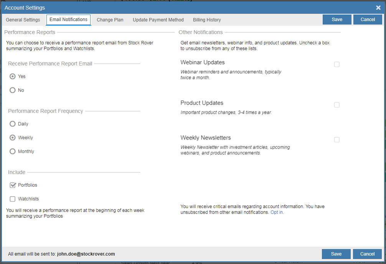Image resolution: width=386 pixels, height=264 pixels.
Task: Select No for performance report email
Action: [12, 90]
